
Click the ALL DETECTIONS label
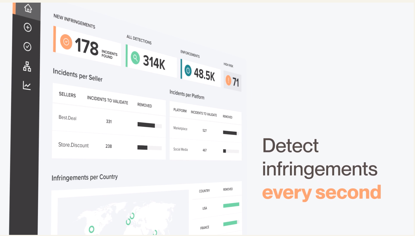point(139,40)
